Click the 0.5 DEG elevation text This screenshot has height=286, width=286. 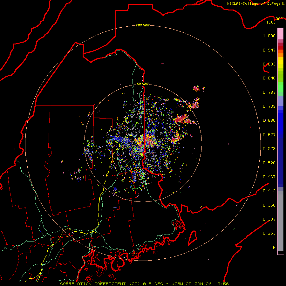(x=153, y=284)
